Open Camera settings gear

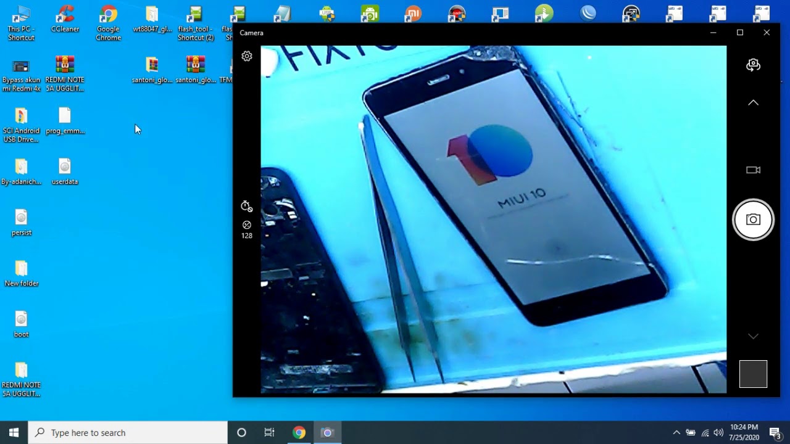pos(247,56)
